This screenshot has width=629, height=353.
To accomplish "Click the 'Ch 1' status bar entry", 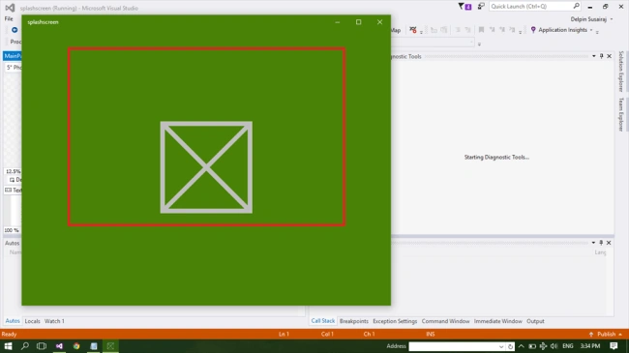I will point(369,335).
